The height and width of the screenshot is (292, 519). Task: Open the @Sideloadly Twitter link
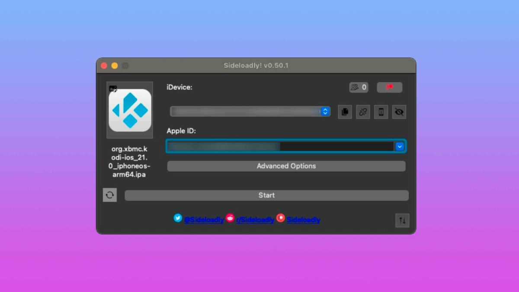[204, 220]
